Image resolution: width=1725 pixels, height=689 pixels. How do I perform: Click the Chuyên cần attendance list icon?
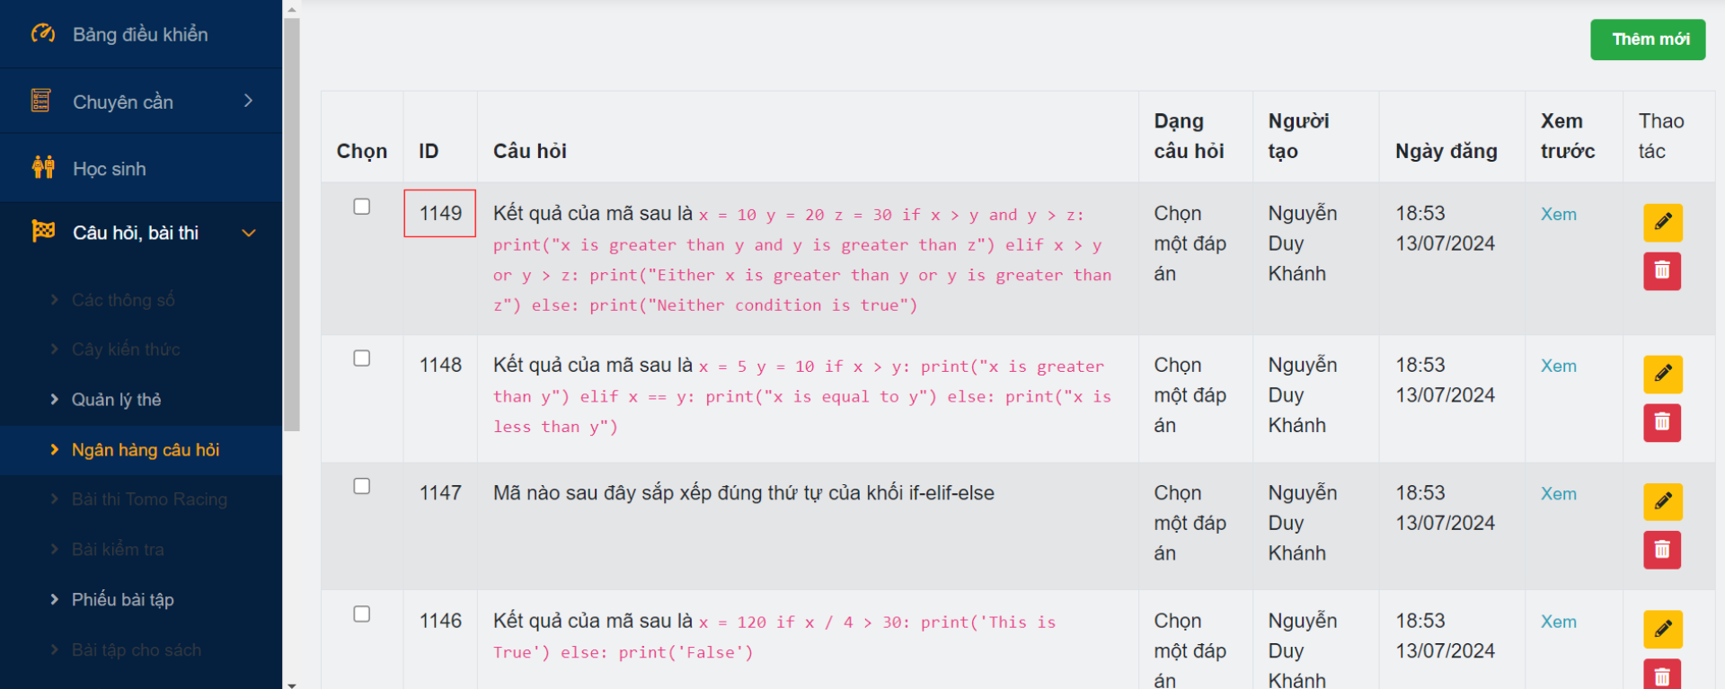tap(41, 101)
